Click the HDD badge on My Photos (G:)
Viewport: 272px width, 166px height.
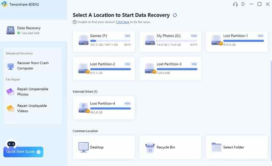click(194, 36)
